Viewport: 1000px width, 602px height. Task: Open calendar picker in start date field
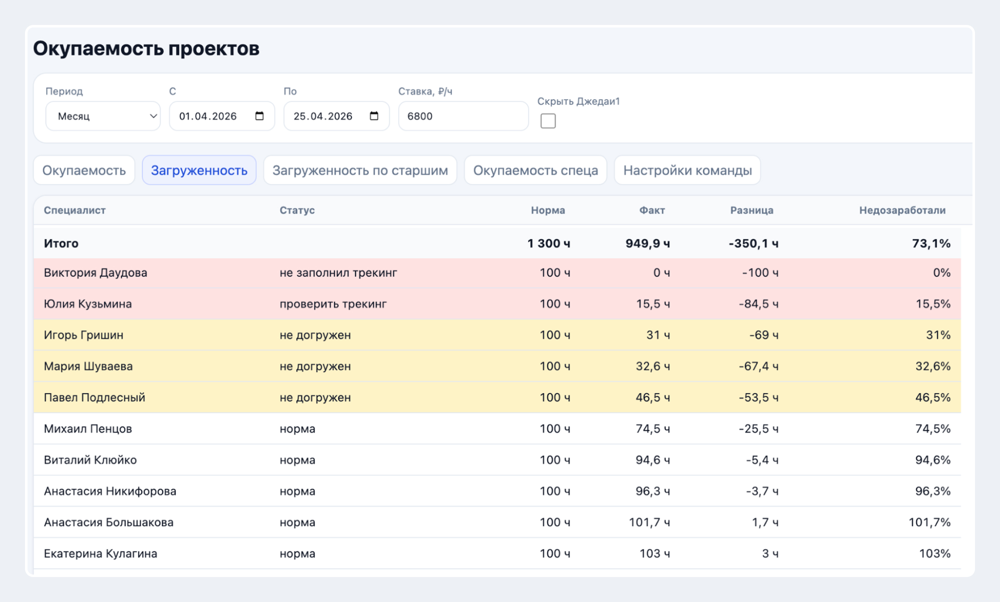tap(259, 116)
